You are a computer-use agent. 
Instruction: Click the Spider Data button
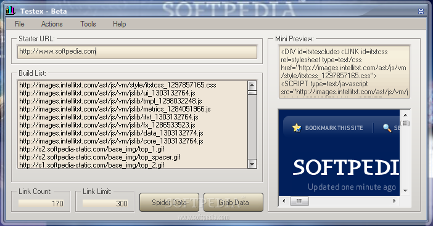(x=169, y=203)
